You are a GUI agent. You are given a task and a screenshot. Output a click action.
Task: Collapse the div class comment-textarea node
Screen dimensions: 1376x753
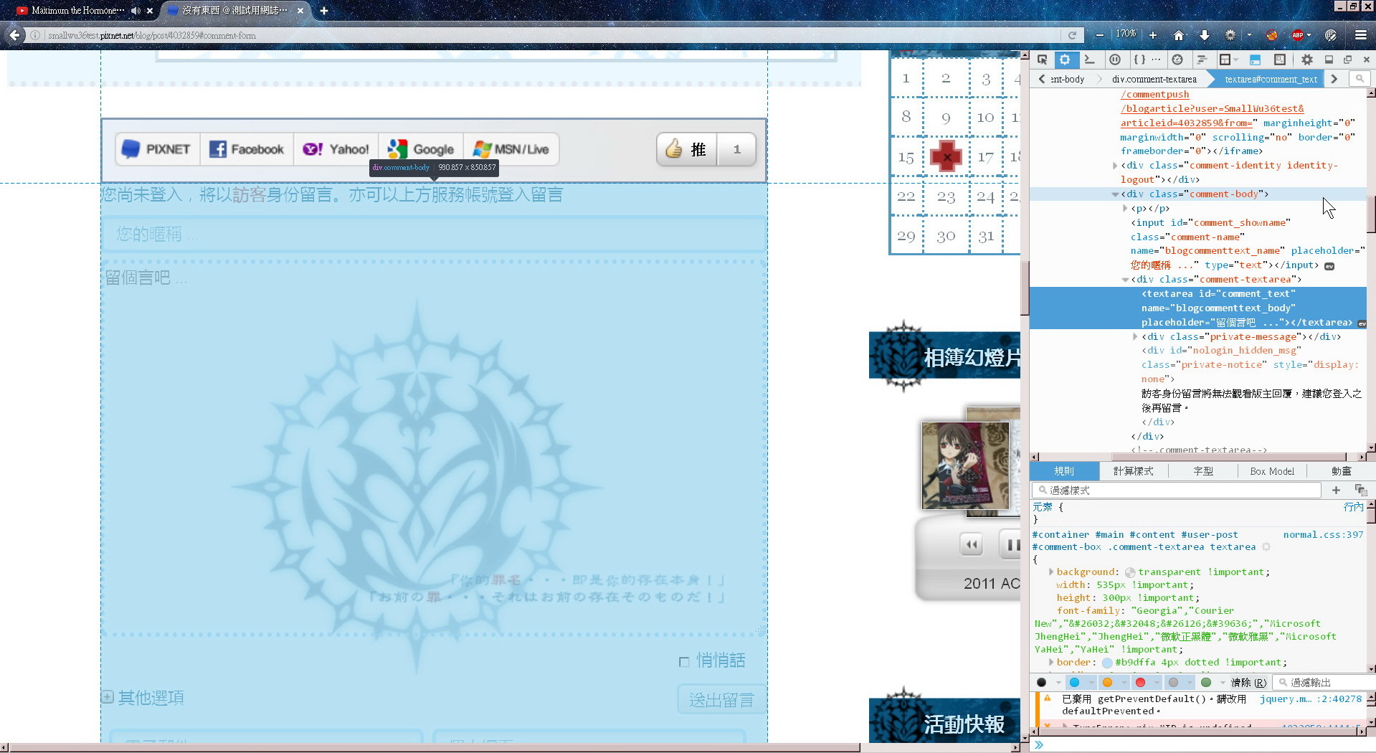pos(1125,280)
